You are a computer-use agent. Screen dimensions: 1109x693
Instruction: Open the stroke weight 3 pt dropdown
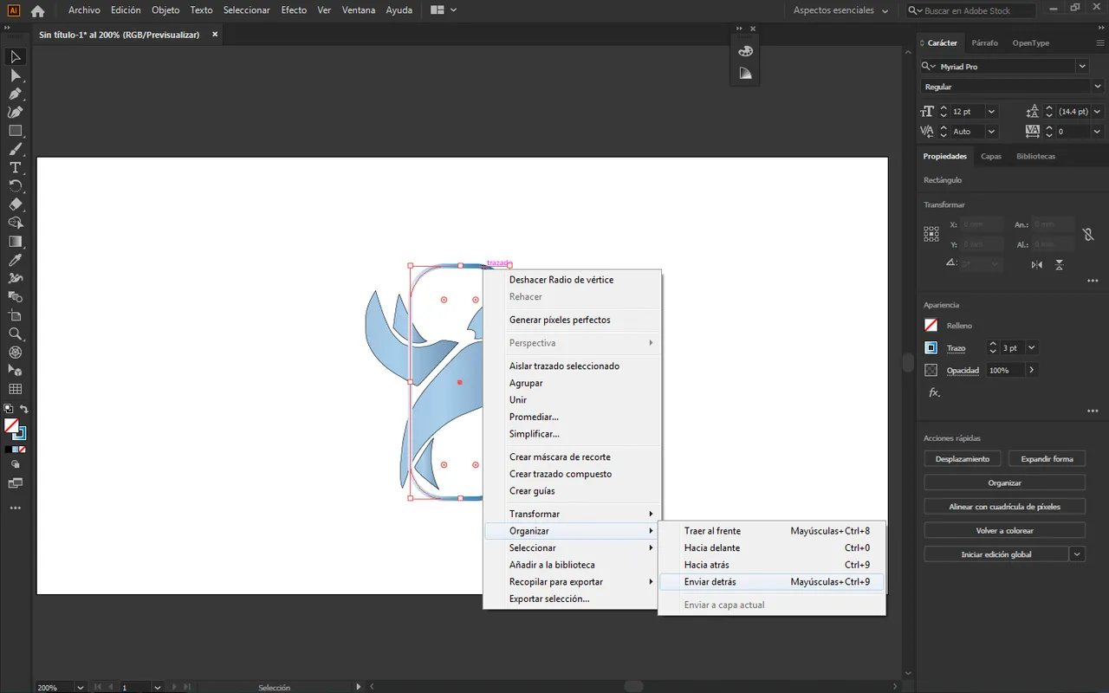click(x=1031, y=347)
